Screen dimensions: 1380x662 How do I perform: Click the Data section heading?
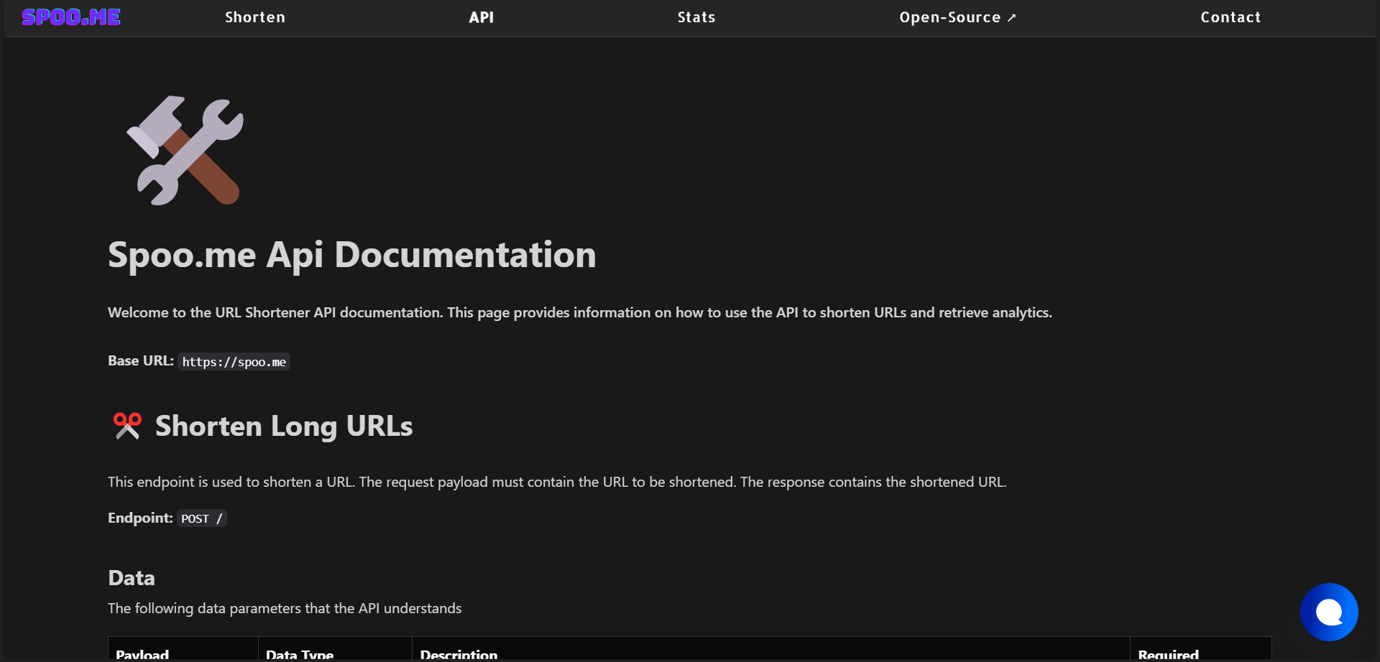click(x=132, y=578)
